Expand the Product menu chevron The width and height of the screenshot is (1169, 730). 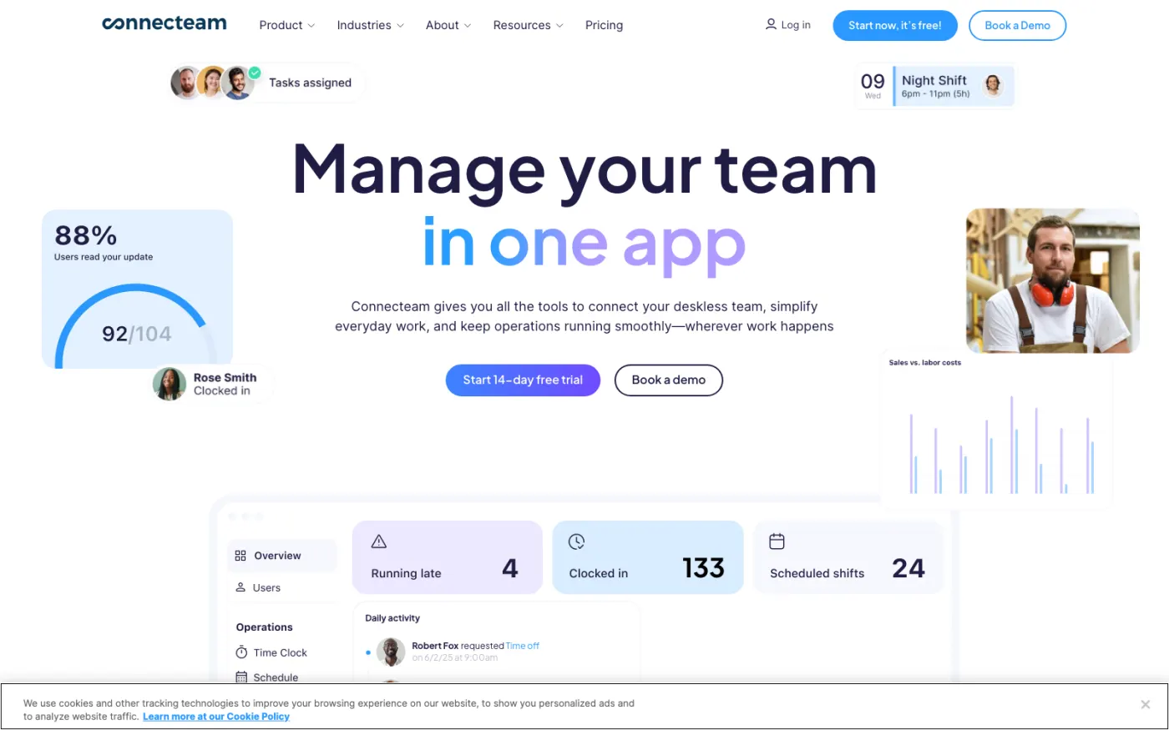click(x=311, y=26)
